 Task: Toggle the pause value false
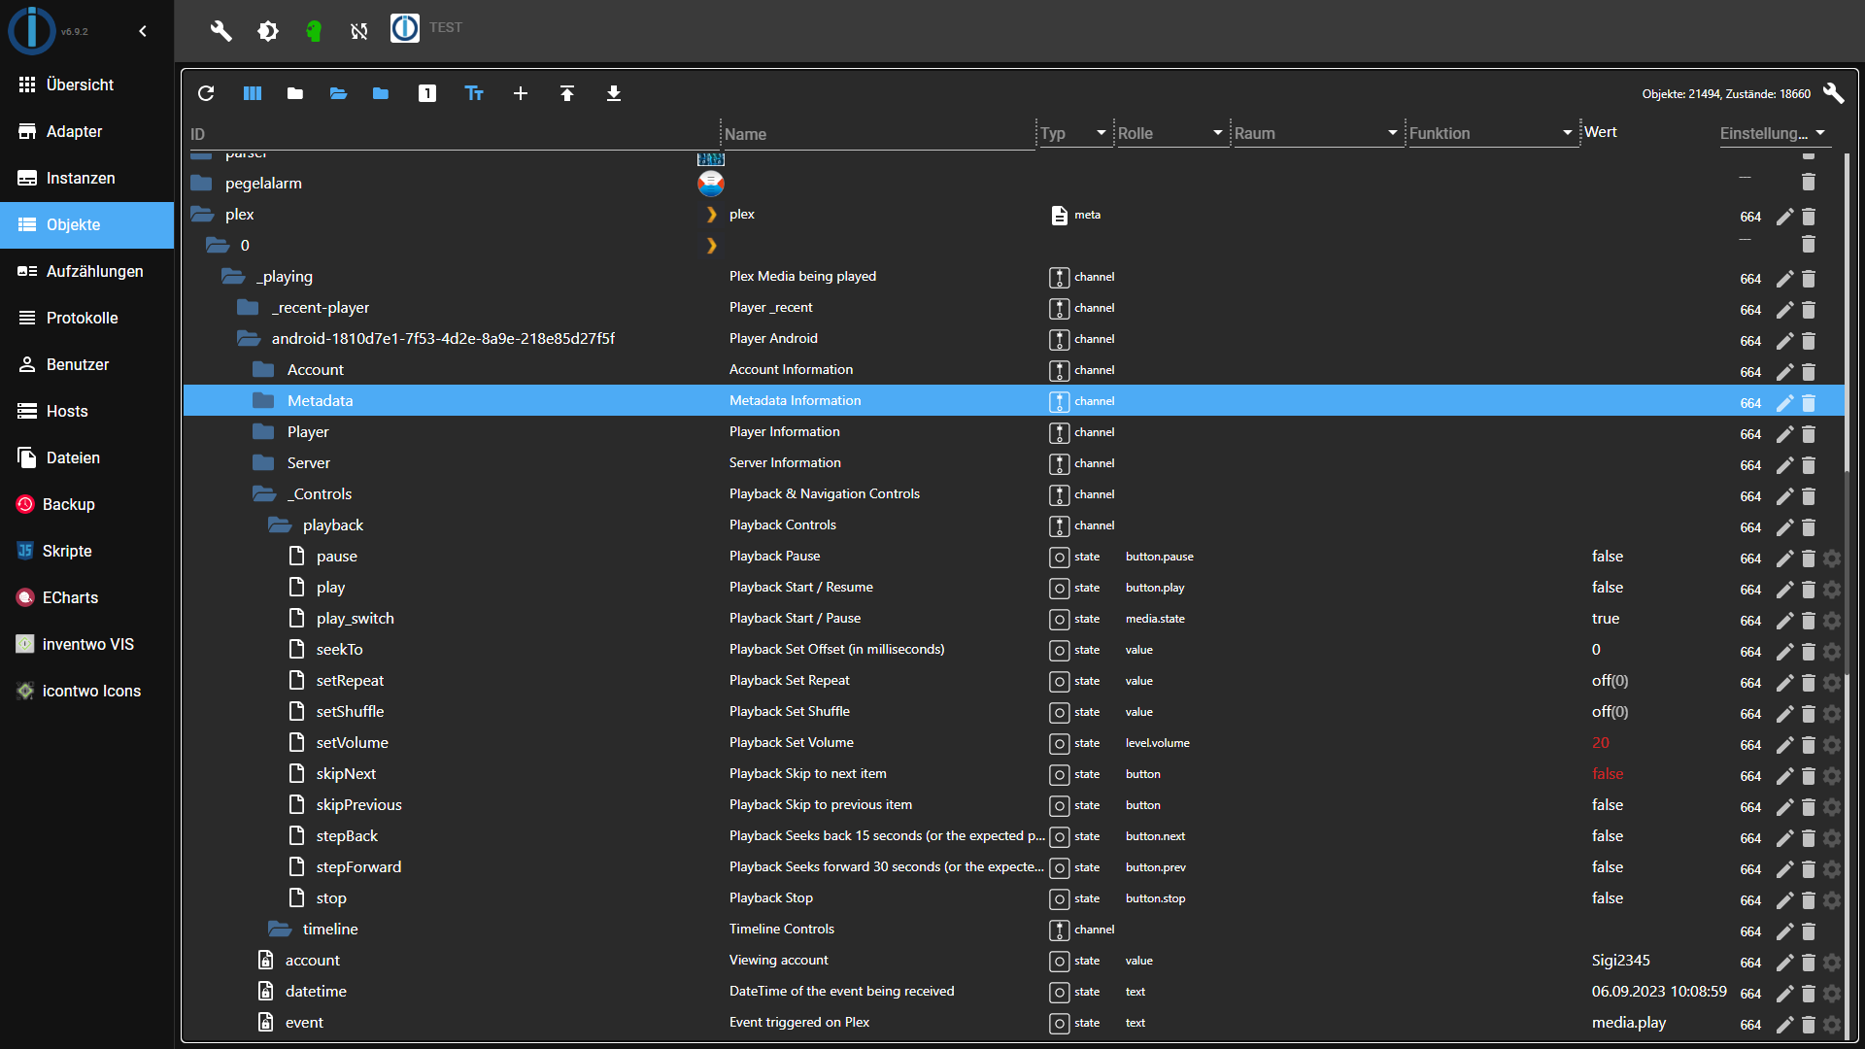[x=1608, y=557]
